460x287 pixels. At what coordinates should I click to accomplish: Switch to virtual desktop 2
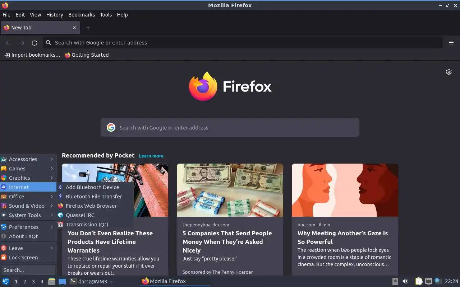pyautogui.click(x=24, y=282)
